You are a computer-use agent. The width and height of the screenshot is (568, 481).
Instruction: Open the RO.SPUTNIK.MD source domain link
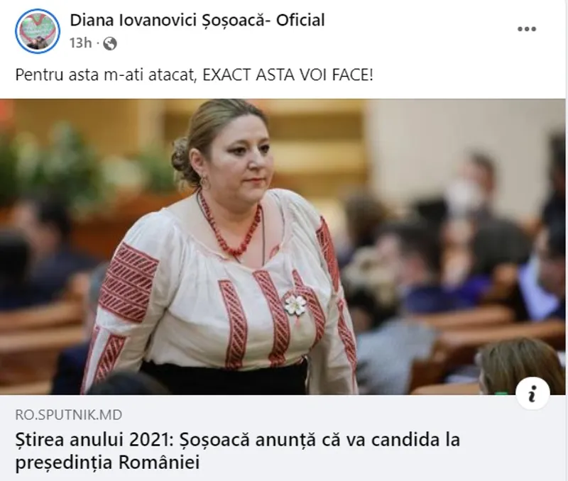tap(68, 415)
